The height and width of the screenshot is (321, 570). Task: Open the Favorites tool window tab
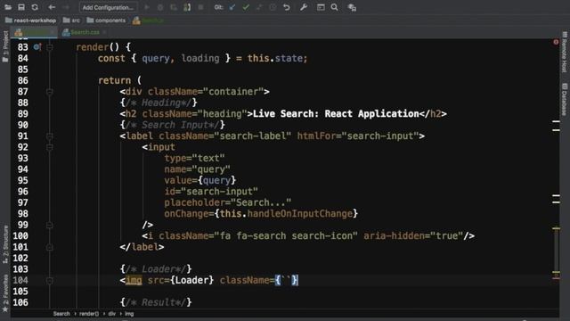5,293
